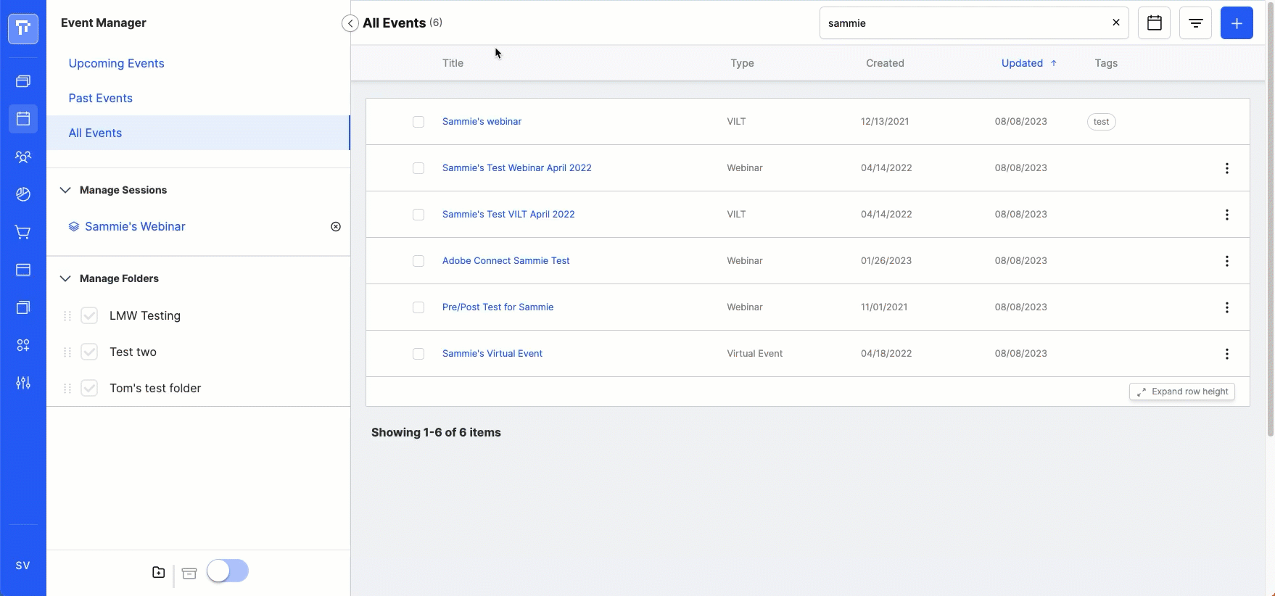Open the users group sidebar icon
The height and width of the screenshot is (596, 1275).
23,157
